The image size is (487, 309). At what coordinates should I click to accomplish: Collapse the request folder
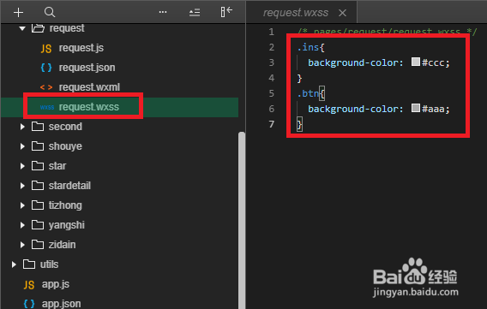pyautogui.click(x=22, y=28)
